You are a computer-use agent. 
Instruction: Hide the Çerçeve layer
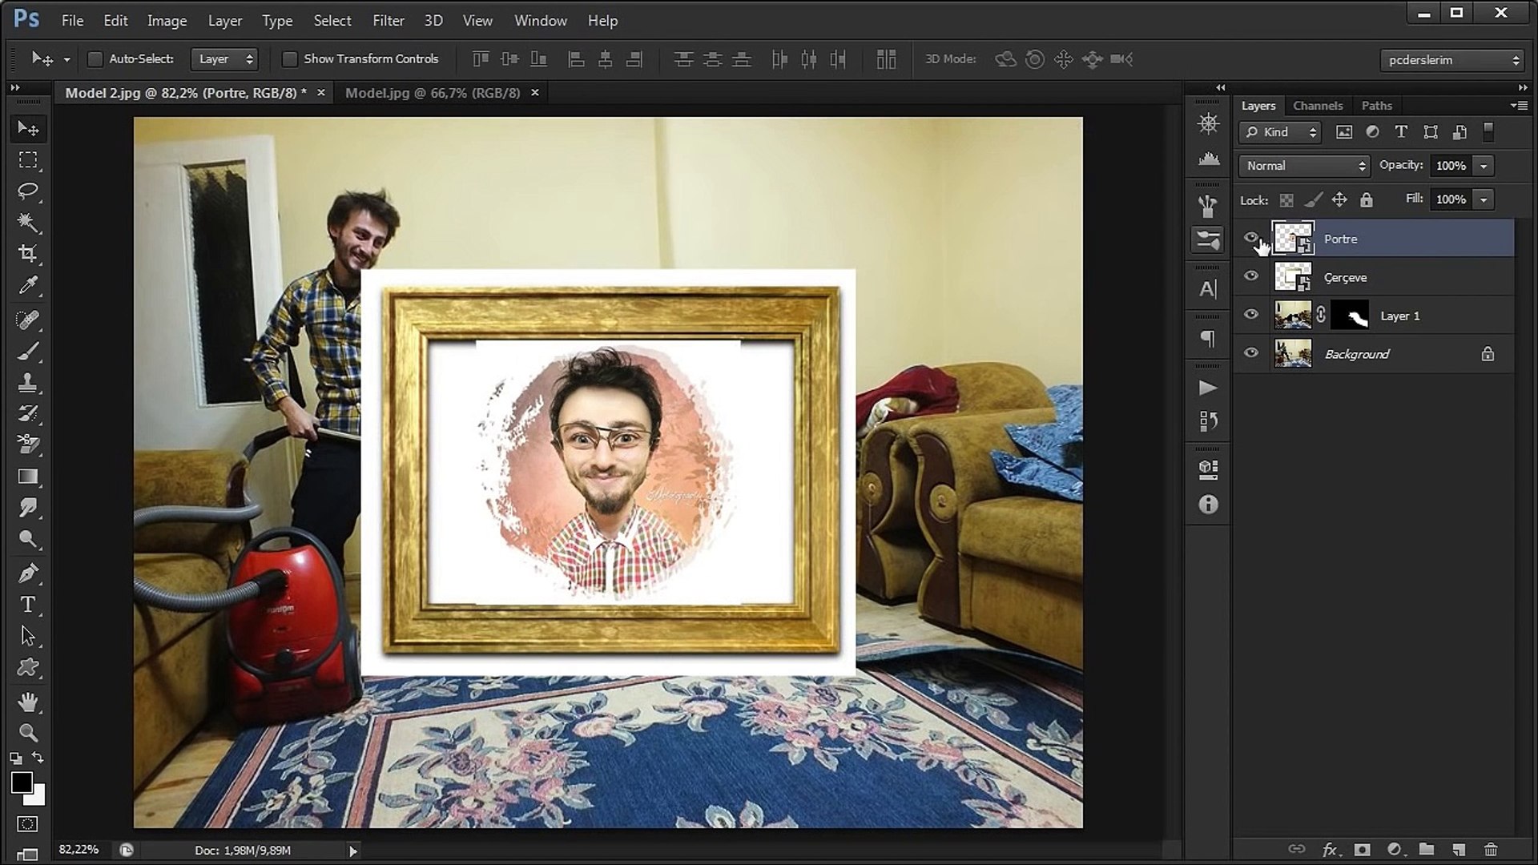pyautogui.click(x=1251, y=276)
